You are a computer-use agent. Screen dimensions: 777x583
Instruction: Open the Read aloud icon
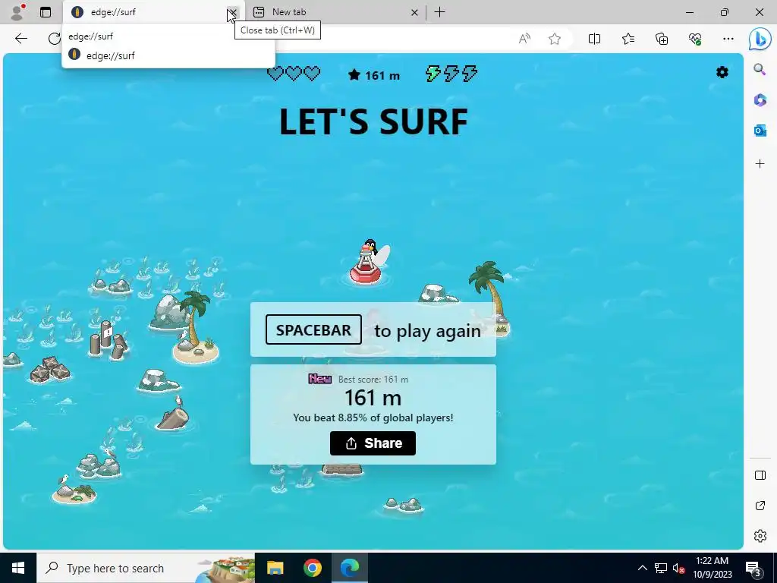(524, 39)
